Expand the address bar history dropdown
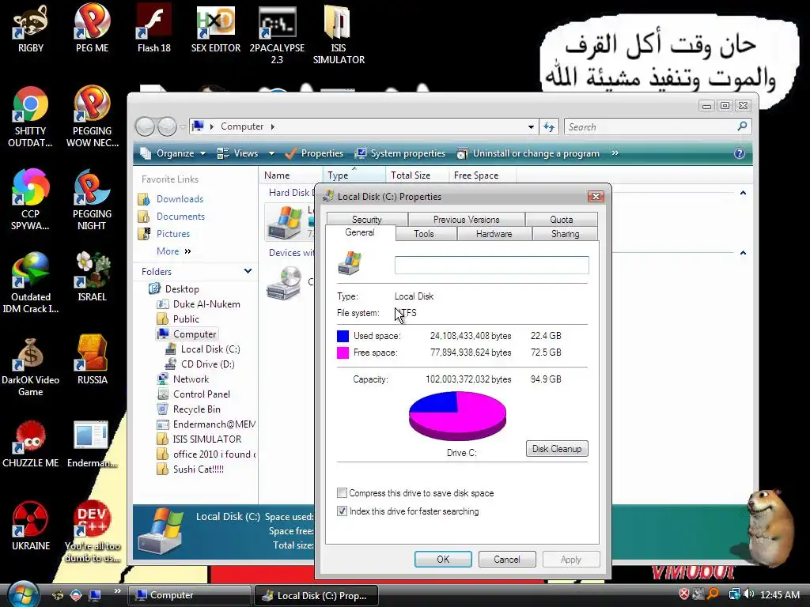This screenshot has width=810, height=607. coord(531,127)
